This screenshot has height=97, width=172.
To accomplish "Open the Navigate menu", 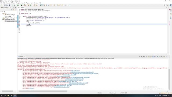I will pos(18,3).
